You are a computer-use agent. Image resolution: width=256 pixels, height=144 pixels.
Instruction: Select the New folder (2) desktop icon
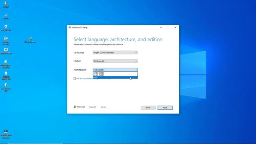6,87
